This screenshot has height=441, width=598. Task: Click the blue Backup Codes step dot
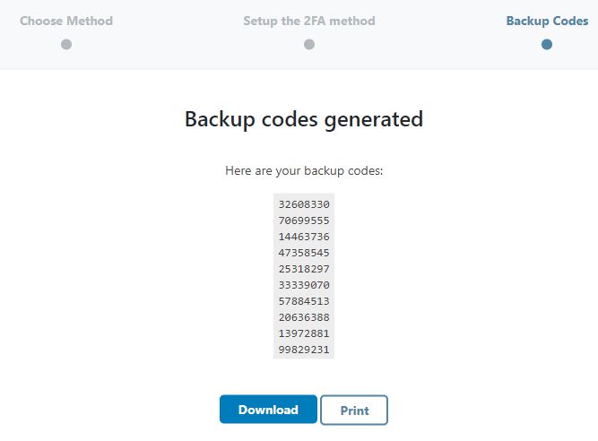tap(547, 44)
